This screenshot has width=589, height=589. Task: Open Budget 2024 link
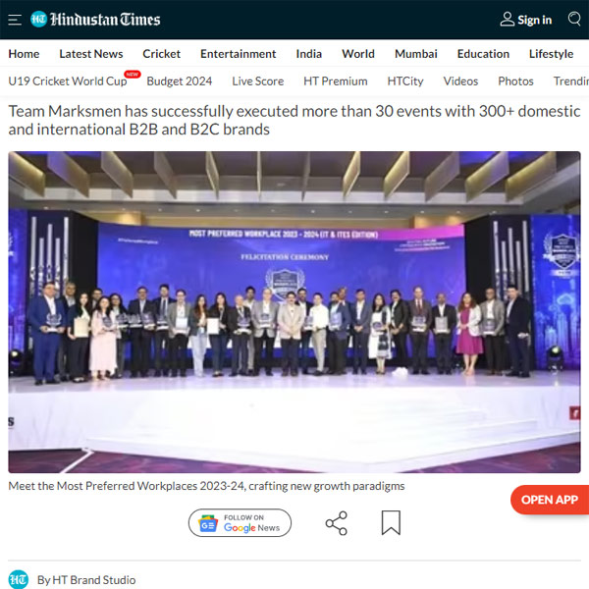click(x=180, y=81)
